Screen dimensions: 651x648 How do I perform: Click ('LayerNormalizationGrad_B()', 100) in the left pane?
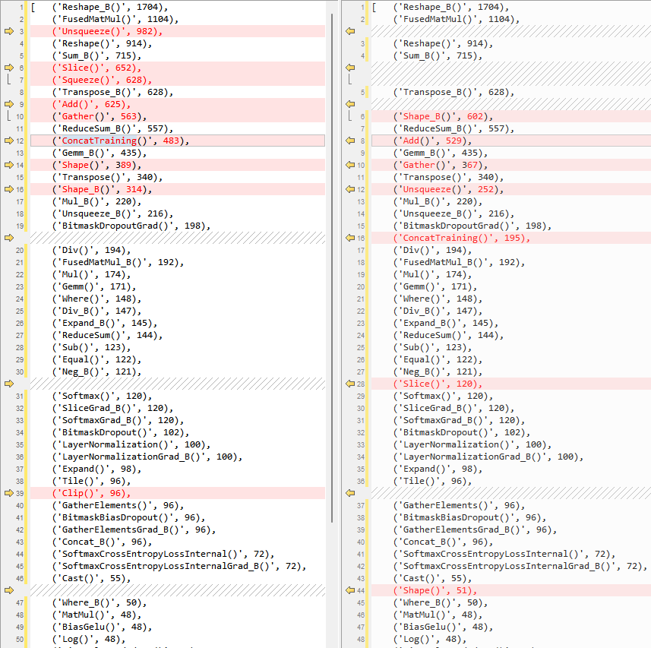click(147, 457)
